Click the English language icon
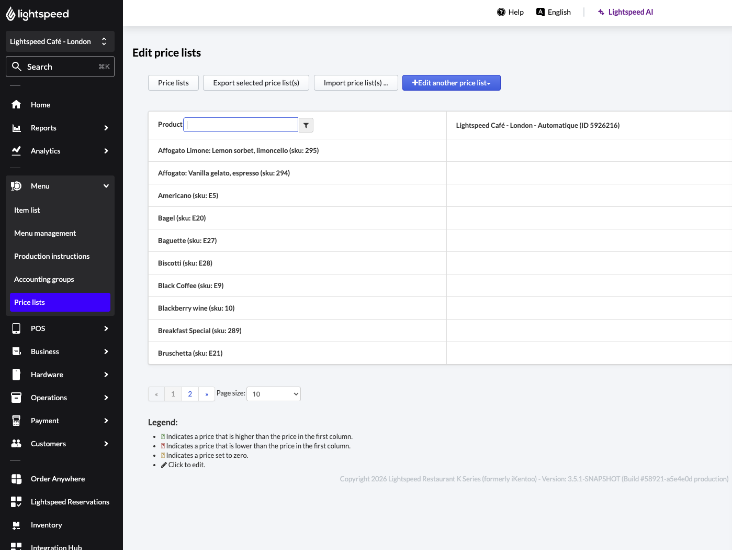The height and width of the screenshot is (550, 732). point(540,12)
